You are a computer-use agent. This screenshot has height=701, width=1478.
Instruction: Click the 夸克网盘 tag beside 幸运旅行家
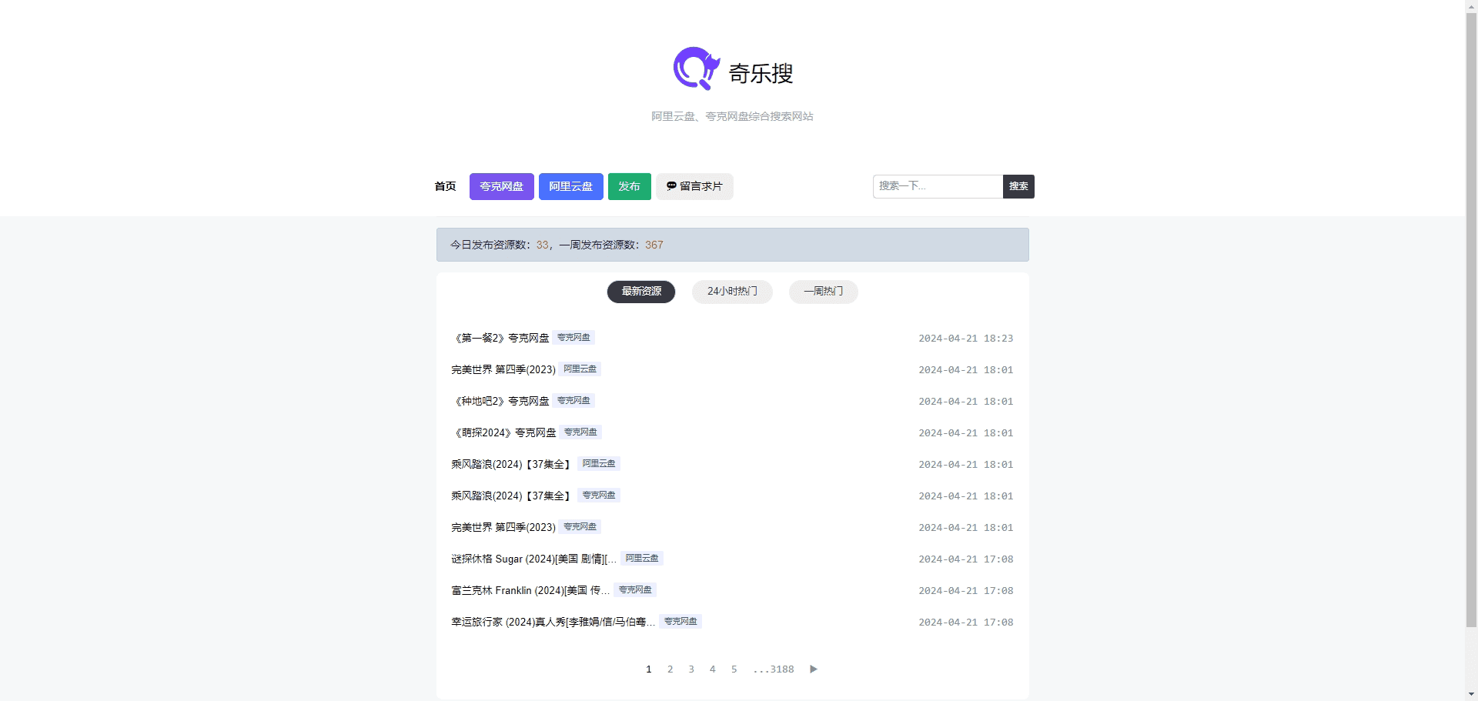[680, 622]
